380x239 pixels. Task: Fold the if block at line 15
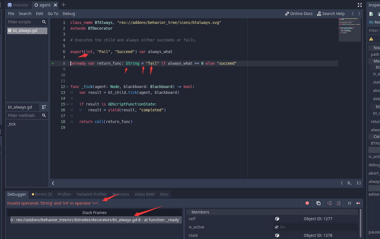67,104
